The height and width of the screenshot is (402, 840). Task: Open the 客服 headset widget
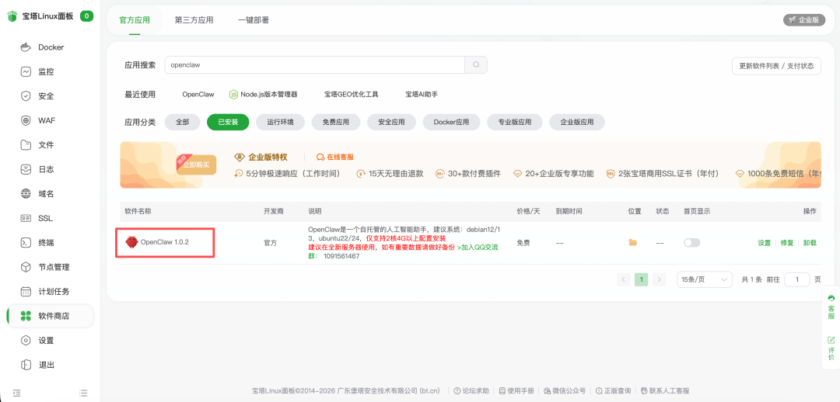pos(831,307)
